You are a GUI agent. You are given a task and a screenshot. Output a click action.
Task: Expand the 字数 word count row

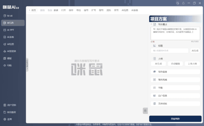tap(175, 88)
